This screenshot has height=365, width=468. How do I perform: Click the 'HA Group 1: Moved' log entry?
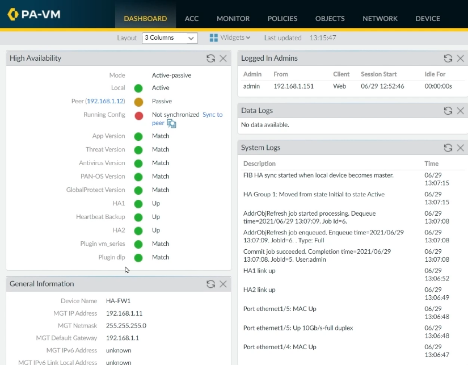pos(314,194)
